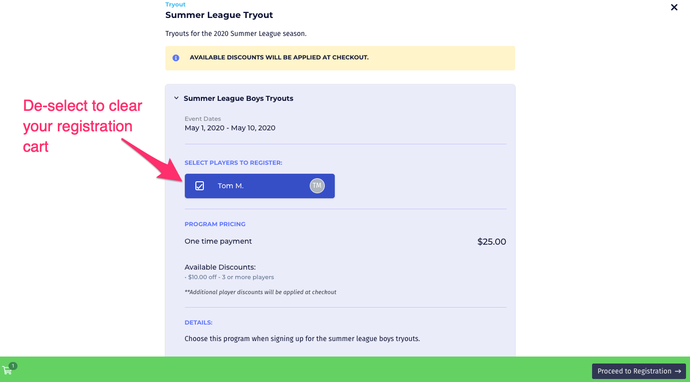Image resolution: width=690 pixels, height=382 pixels.
Task: Click the cart item count badge
Action: click(13, 366)
